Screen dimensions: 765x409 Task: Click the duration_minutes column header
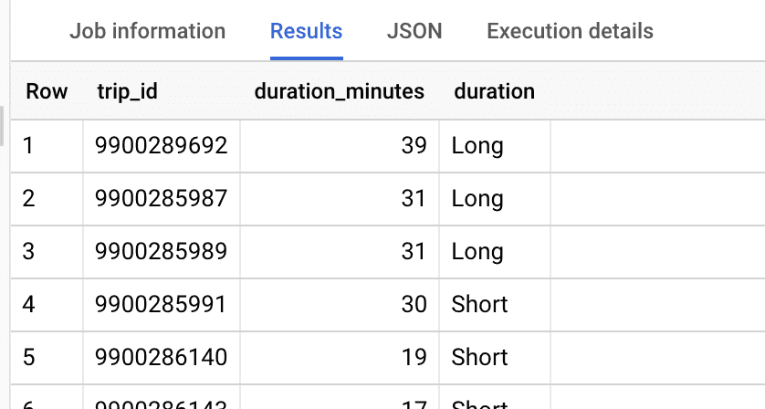pos(339,91)
